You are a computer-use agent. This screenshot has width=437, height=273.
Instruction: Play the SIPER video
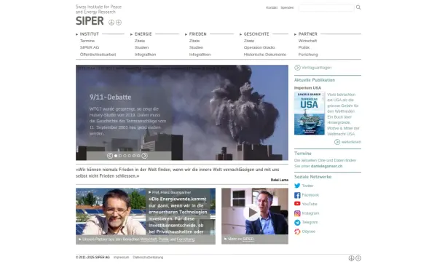click(x=252, y=213)
